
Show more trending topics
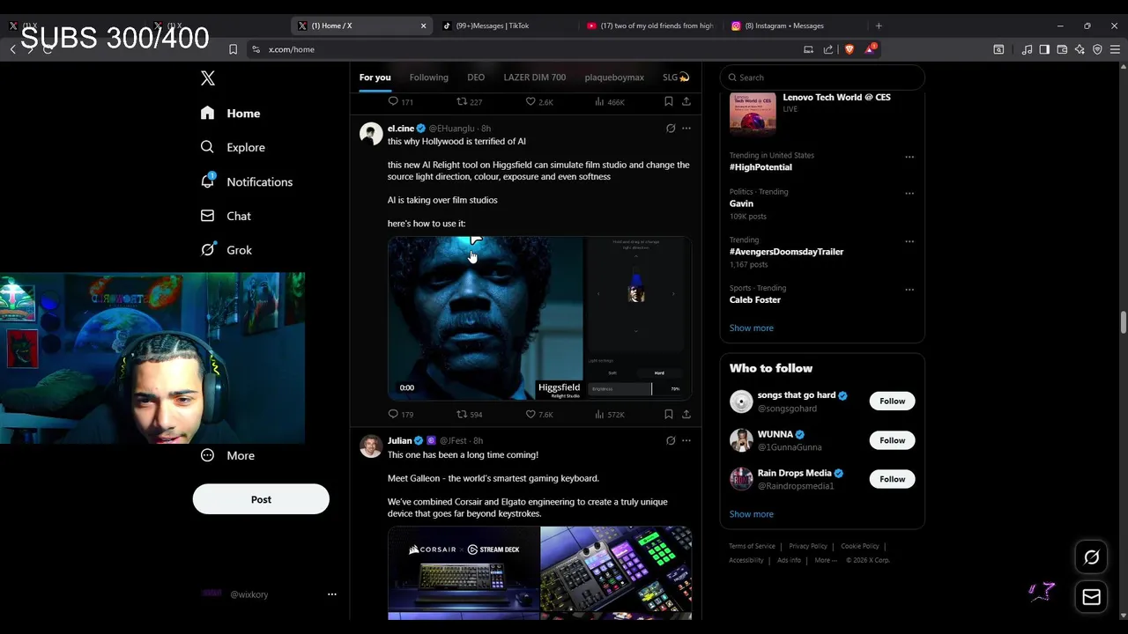[x=752, y=328]
